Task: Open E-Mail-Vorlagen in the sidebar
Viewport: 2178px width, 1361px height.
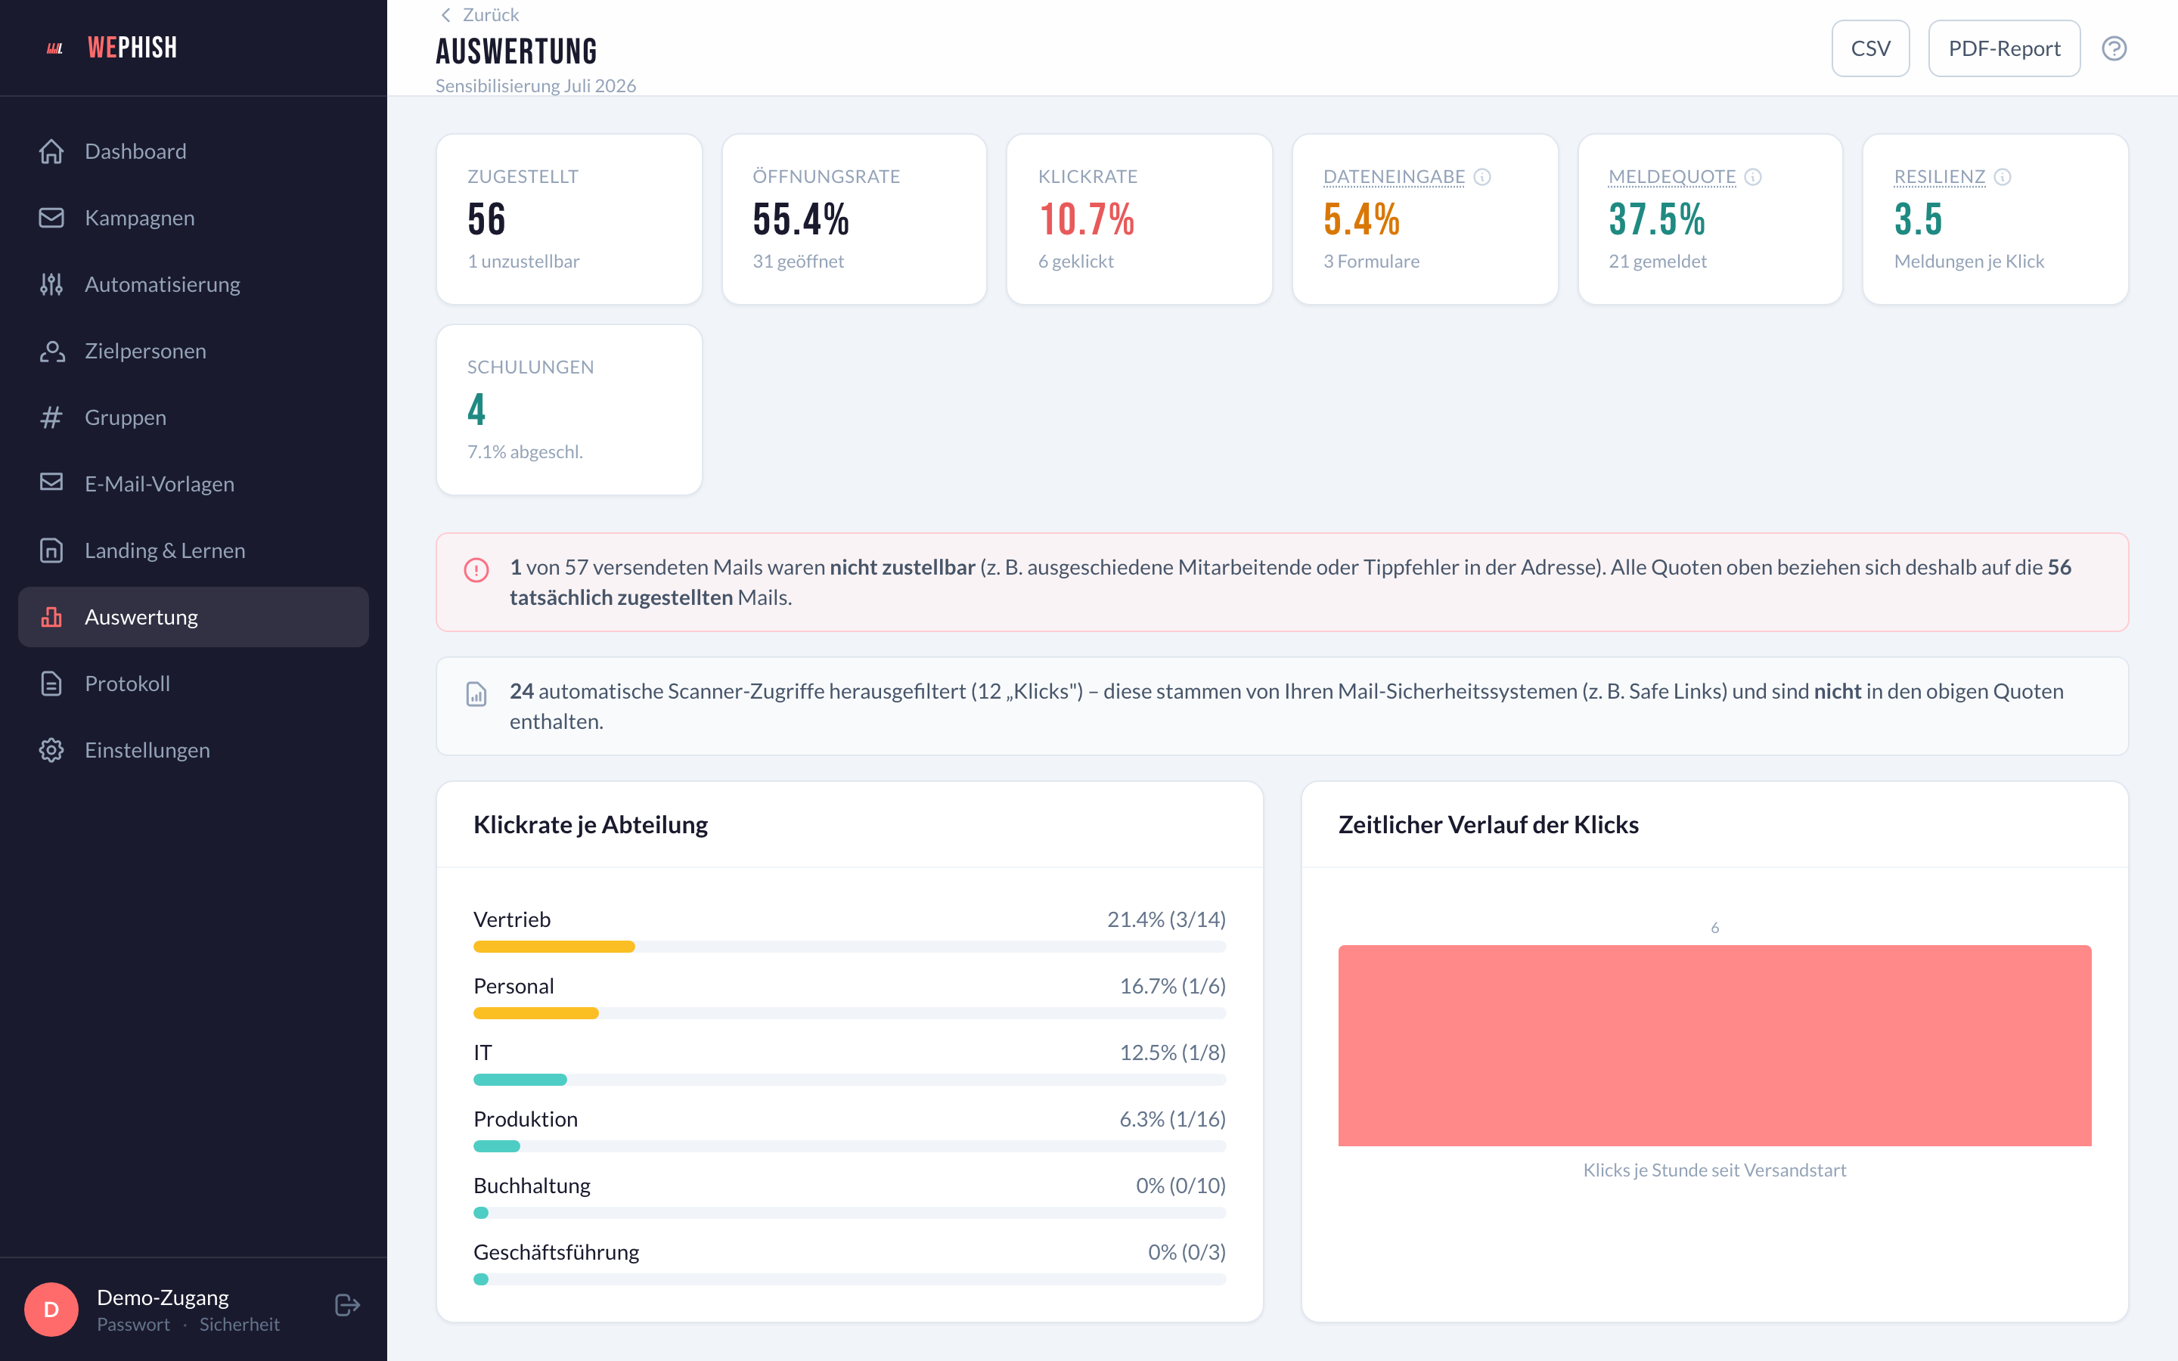Action: coord(194,484)
